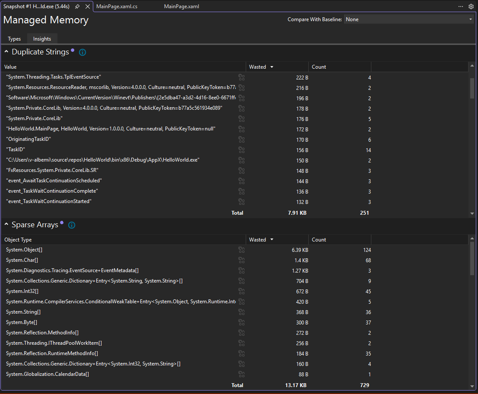
Task: View instances of System.Char[] sparse array
Action: click(x=241, y=260)
